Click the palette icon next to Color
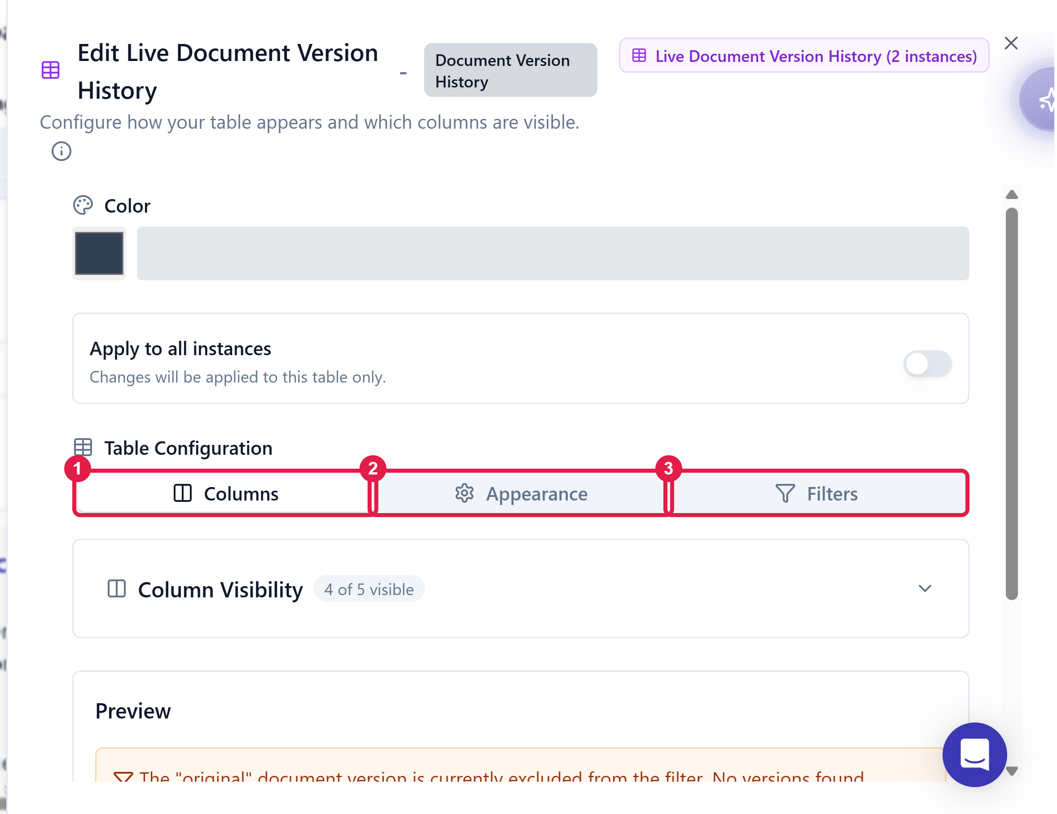The width and height of the screenshot is (1057, 814). pyautogui.click(x=83, y=205)
